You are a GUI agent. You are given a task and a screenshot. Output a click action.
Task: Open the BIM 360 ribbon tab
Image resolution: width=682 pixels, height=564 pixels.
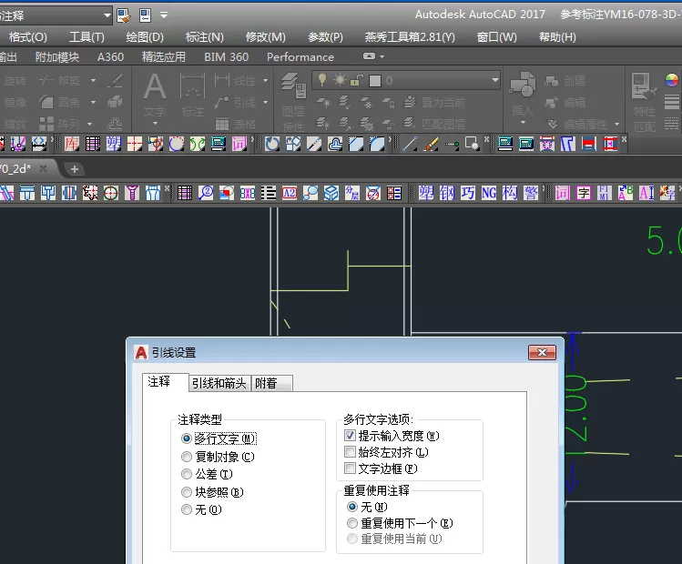226,57
